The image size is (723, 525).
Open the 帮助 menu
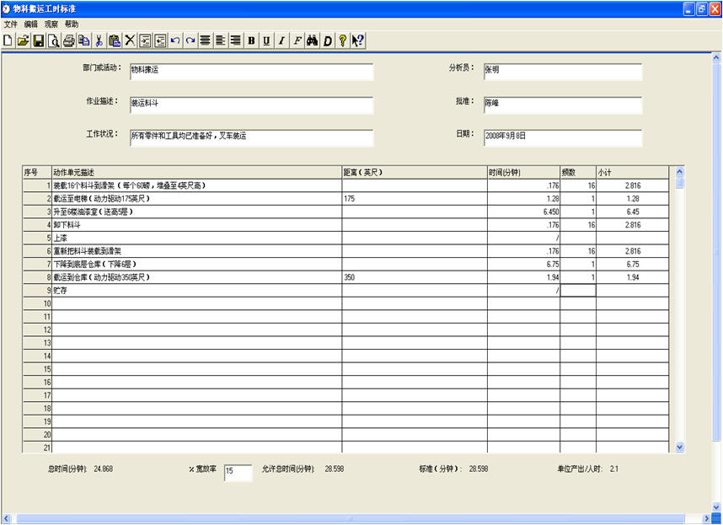[72, 24]
